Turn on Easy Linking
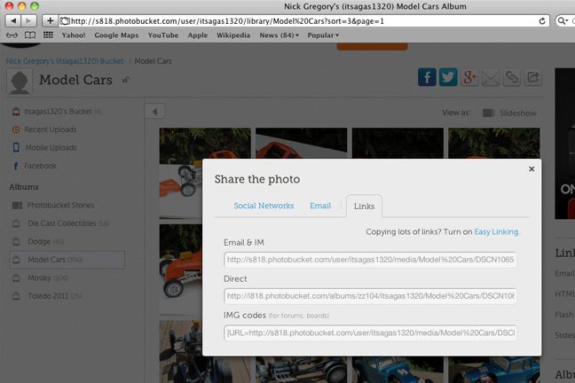The height and width of the screenshot is (383, 575). pyautogui.click(x=495, y=232)
